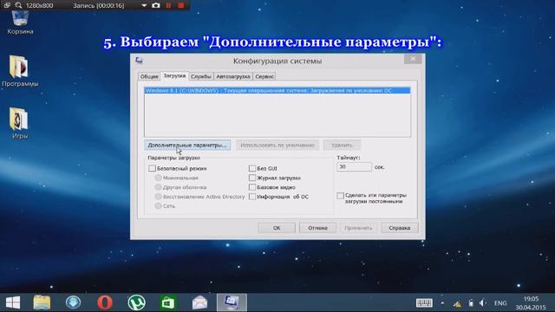The image size is (555, 312).
Task: Check Сделать эти параметры загрузки постоянными
Action: pos(340,196)
